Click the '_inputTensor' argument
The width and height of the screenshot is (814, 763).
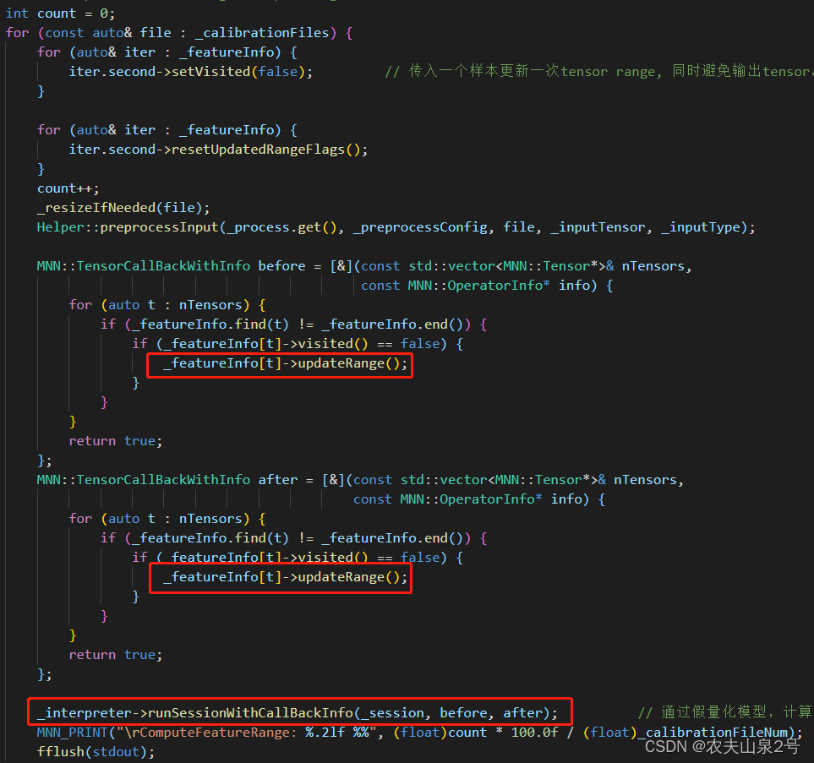[598, 227]
